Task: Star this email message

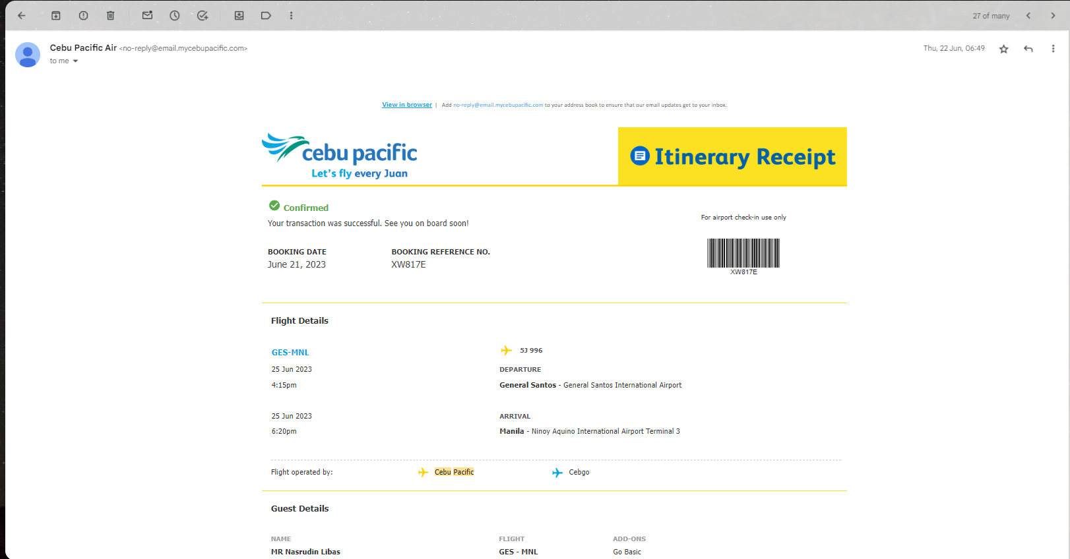Action: (1003, 49)
